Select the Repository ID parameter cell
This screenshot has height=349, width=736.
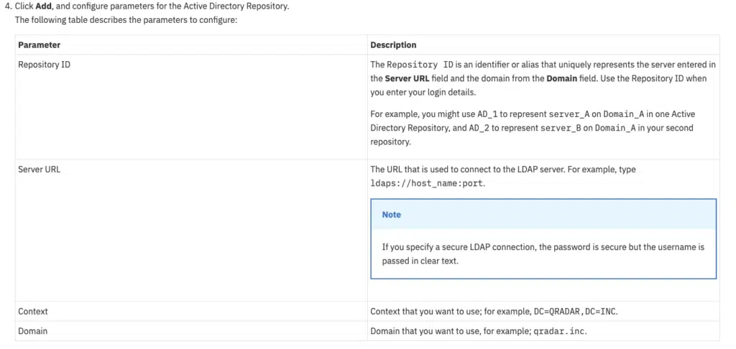click(x=44, y=65)
